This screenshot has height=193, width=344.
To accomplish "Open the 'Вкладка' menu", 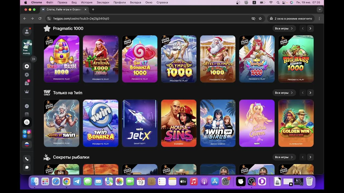I will click(x=135, y=2).
